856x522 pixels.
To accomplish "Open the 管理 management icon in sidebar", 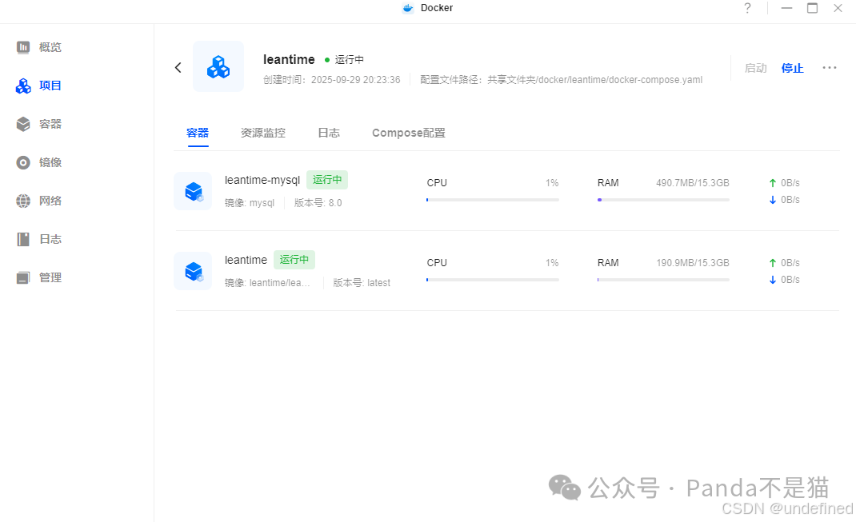I will [23, 277].
